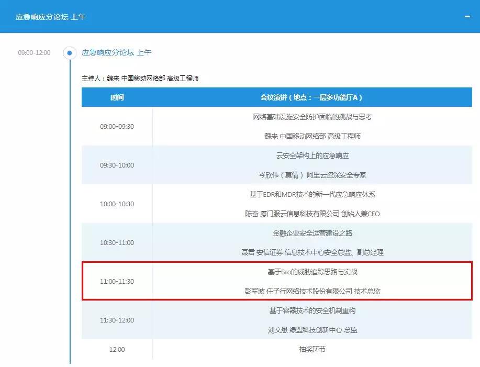Select the circular timeline marker dot
The width and height of the screenshot is (480, 367).
click(70, 53)
